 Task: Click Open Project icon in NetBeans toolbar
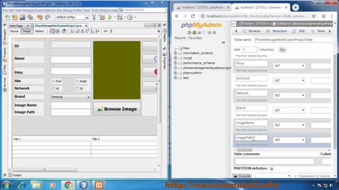pyautogui.click(x=22, y=17)
